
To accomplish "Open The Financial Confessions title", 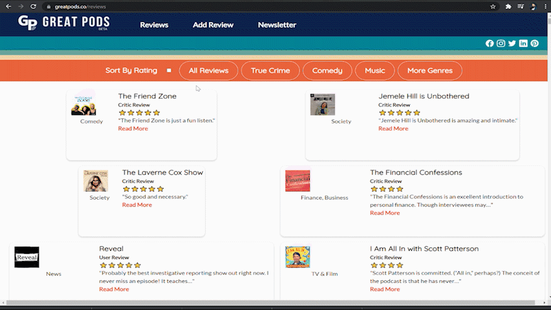I will click(x=416, y=172).
